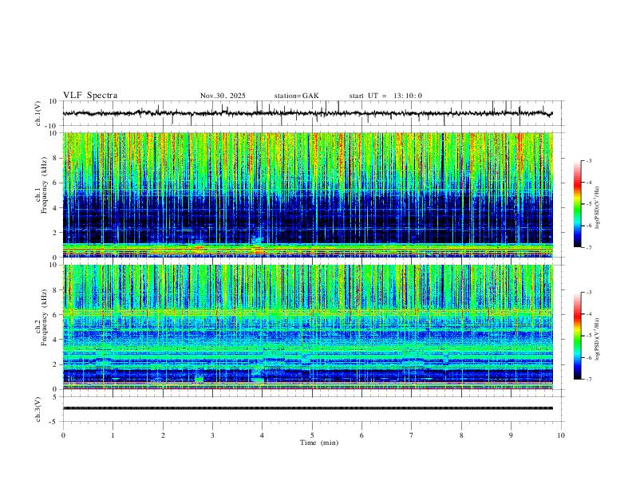Click the 'start UT = 13:10:0' text
Screen dimensions: 632x488
tap(385, 96)
